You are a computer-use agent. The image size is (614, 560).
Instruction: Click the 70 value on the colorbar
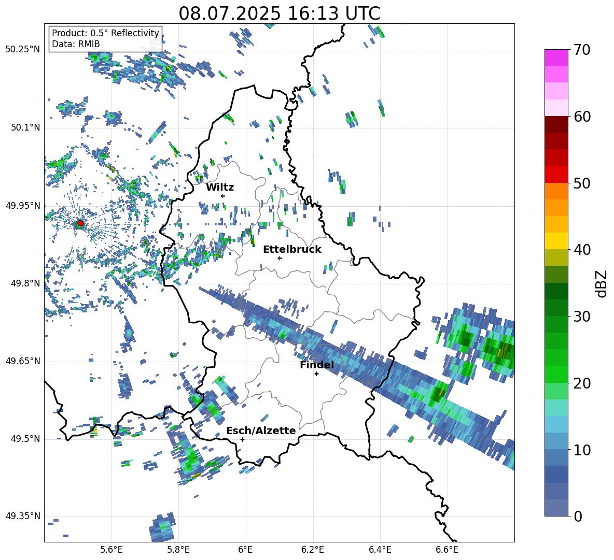tap(581, 50)
